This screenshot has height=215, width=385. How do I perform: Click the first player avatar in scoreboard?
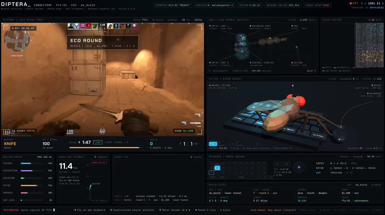click(x=71, y=26)
